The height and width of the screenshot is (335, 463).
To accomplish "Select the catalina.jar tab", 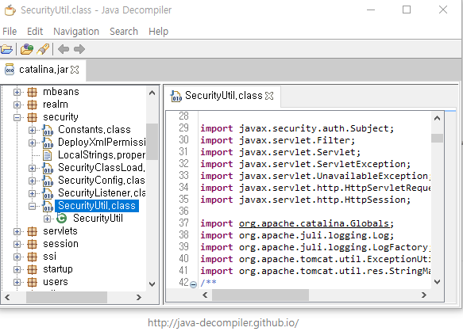I will [x=44, y=70].
